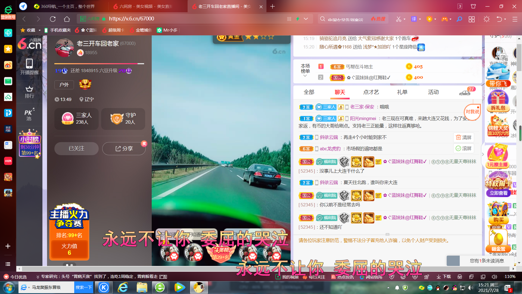Open the translate tool icon
The width and height of the screenshot is (522, 294).
point(414,19)
